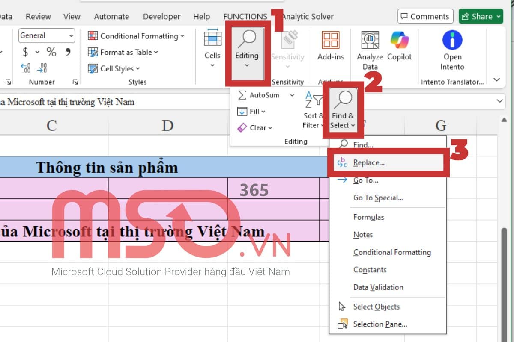Open the Selection Pane...
The width and height of the screenshot is (514, 342).
388,324
